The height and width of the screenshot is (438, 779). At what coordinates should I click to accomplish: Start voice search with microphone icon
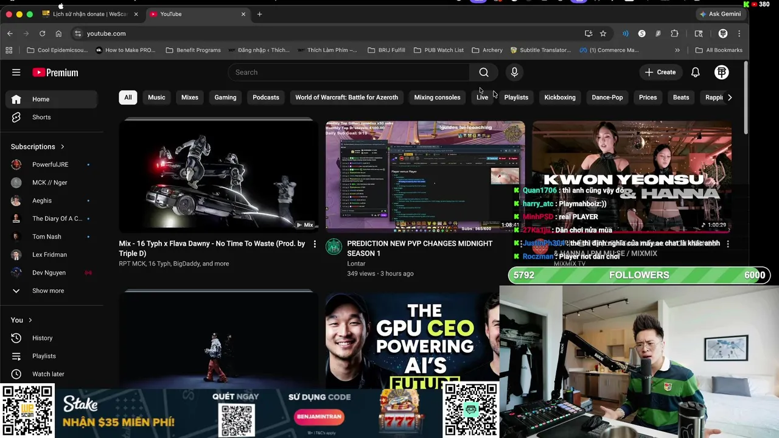click(514, 72)
